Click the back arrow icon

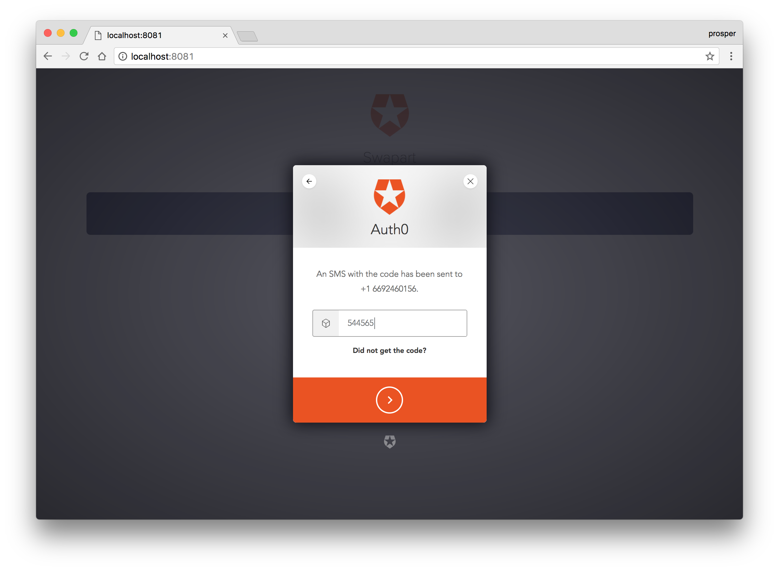click(x=309, y=181)
